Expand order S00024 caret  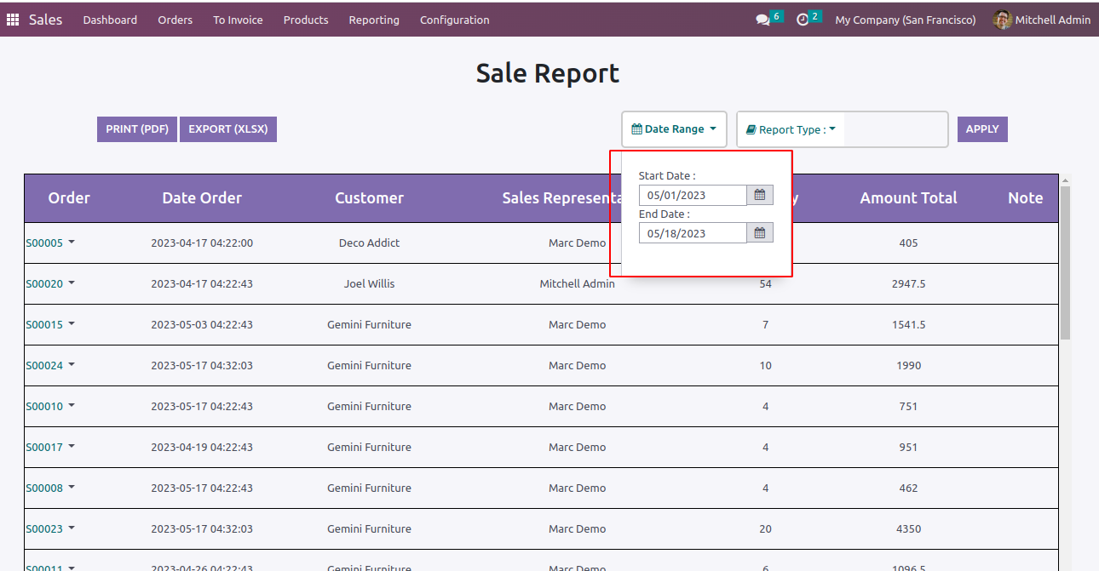point(72,365)
